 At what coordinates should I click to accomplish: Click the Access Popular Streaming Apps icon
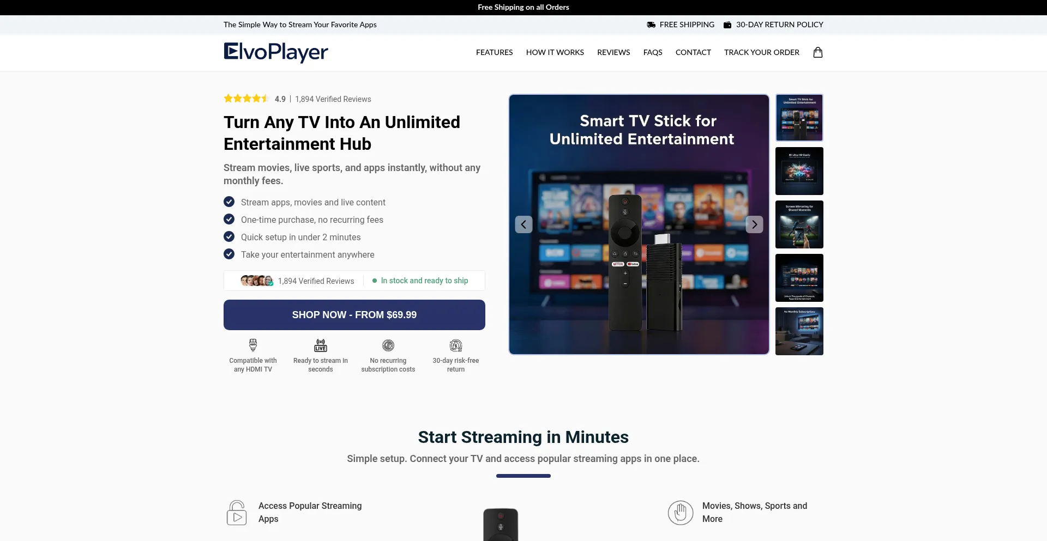(x=237, y=513)
